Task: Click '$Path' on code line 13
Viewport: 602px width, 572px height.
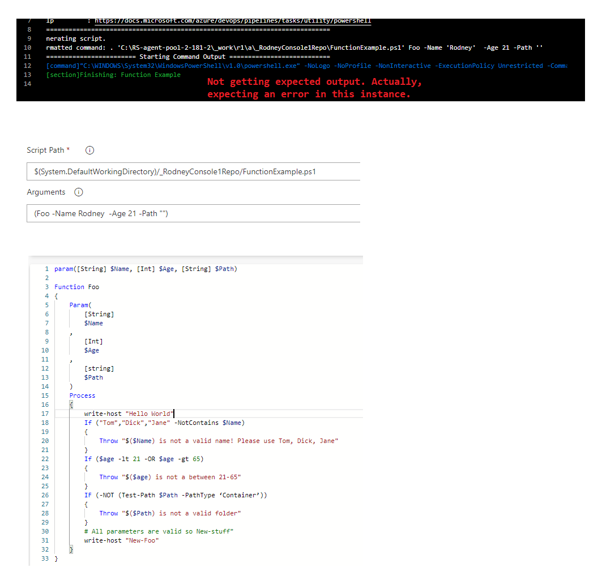Action: [x=93, y=378]
